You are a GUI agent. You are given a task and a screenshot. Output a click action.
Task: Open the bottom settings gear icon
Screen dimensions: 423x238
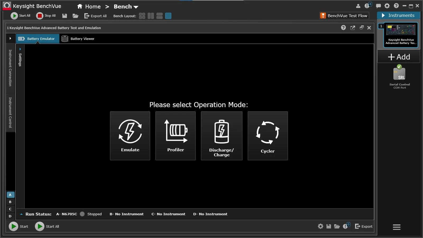[320, 226]
